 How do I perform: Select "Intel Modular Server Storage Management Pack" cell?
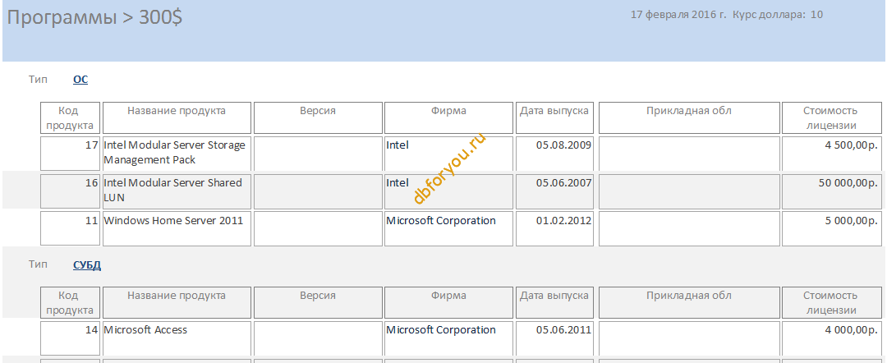(177, 154)
